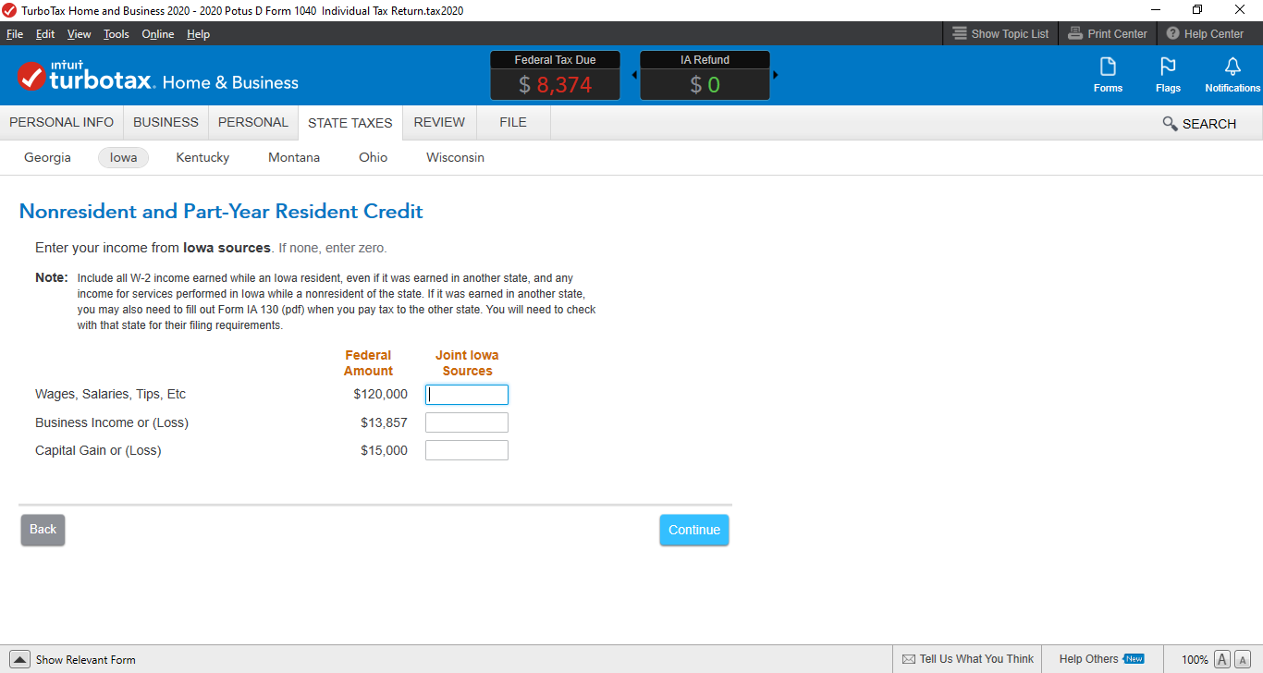Switch to PERSONAL INFO tab
Viewport: 1263px width, 673px height.
tap(62, 122)
